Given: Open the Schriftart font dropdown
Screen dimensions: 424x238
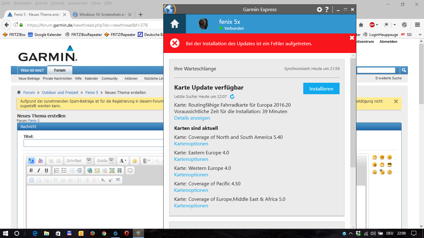Looking at the screenshot, I should coord(89,161).
